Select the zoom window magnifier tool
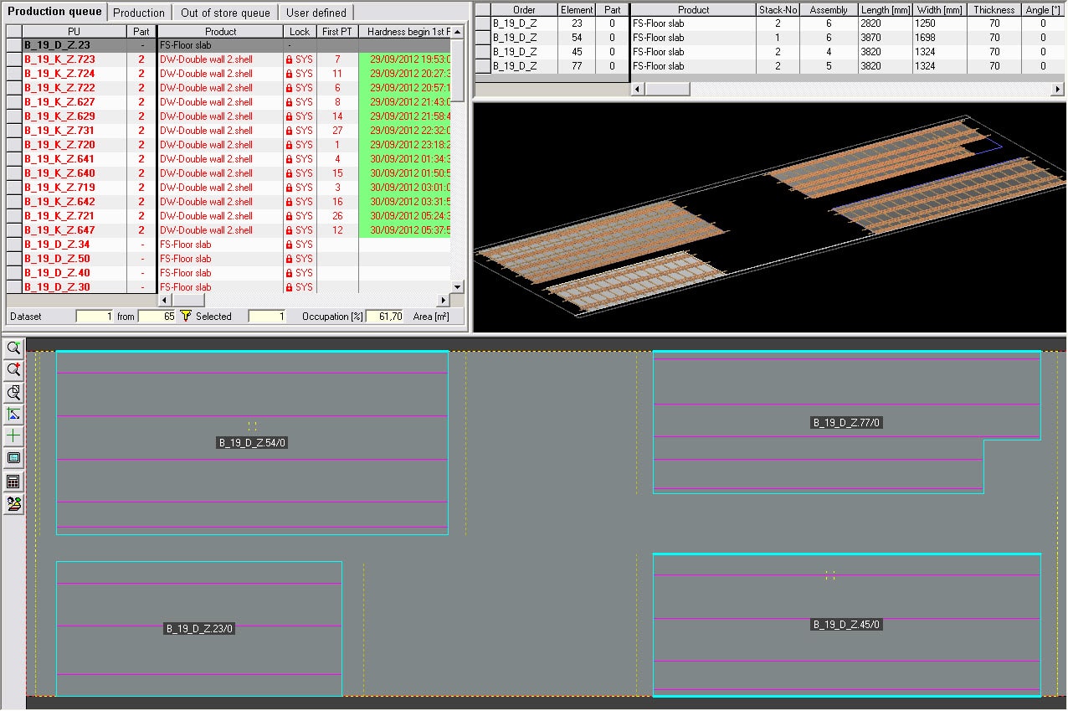 13,393
